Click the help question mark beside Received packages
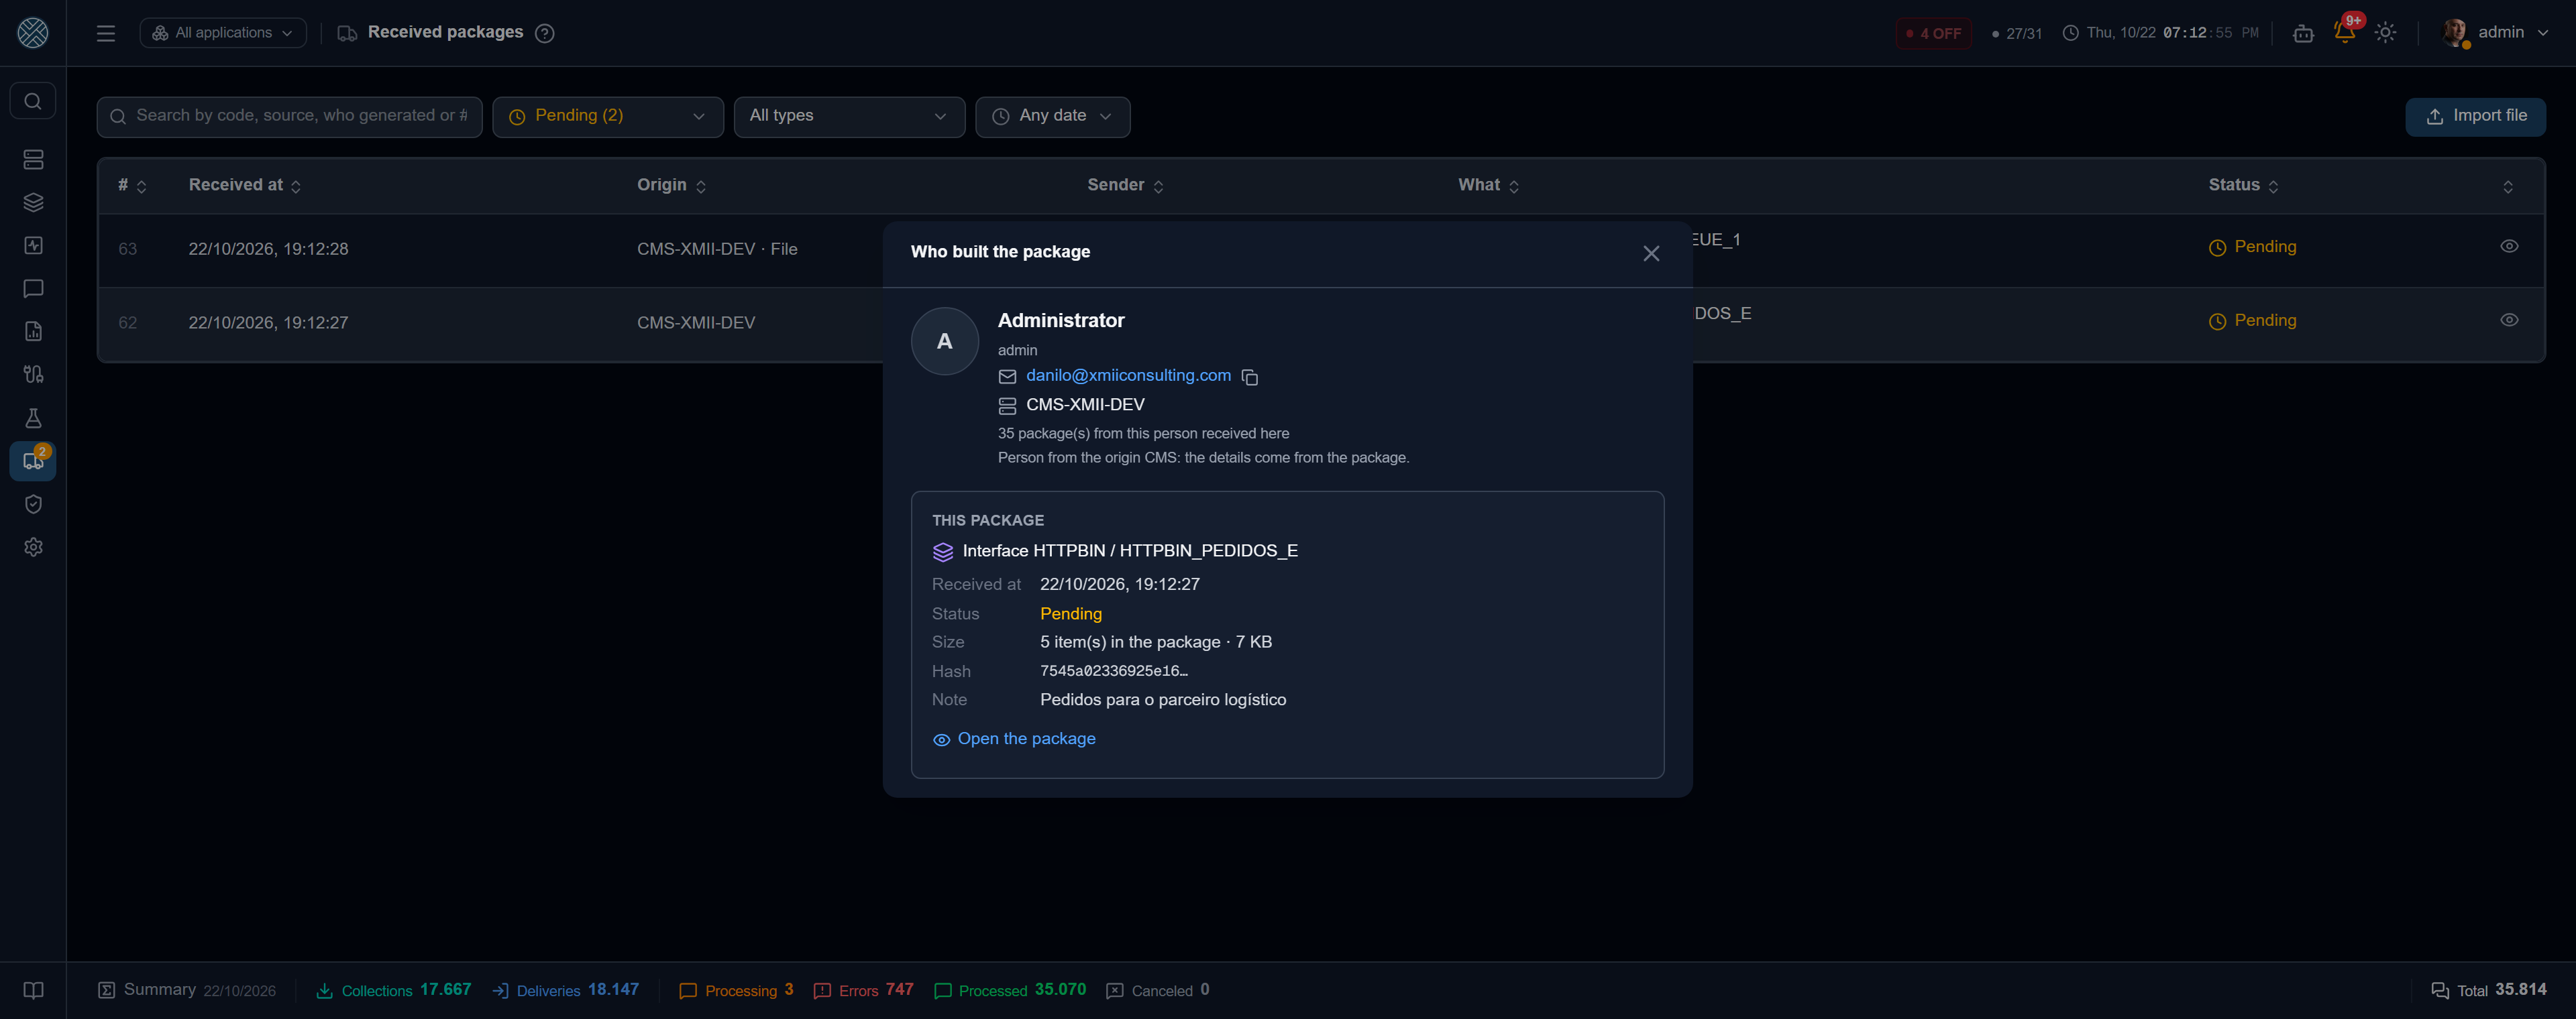Image resolution: width=2576 pixels, height=1019 pixels. pyautogui.click(x=545, y=33)
